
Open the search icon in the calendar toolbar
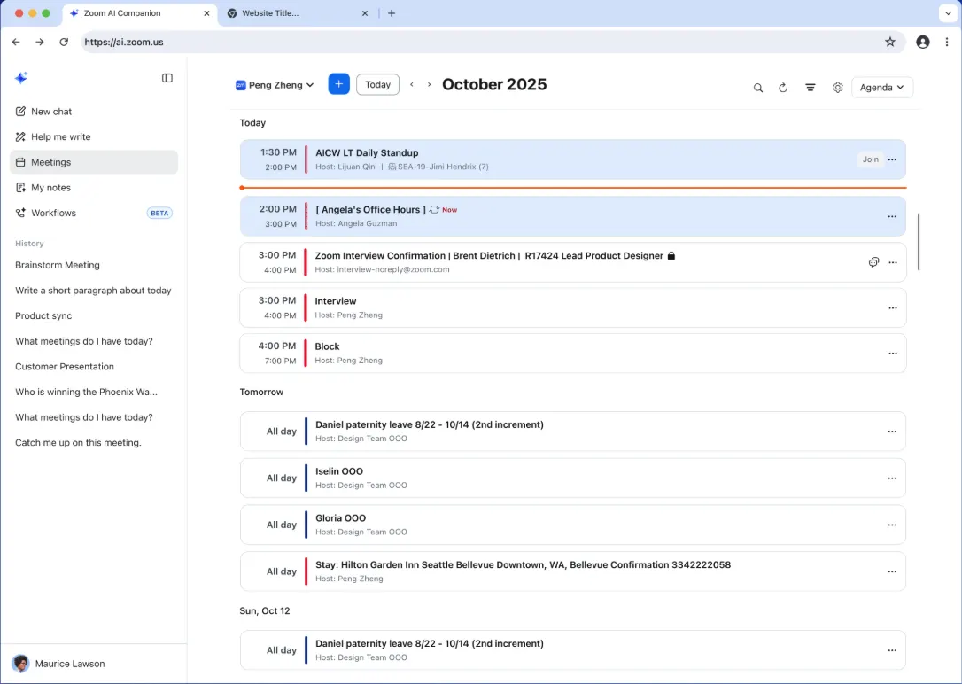[x=758, y=87]
